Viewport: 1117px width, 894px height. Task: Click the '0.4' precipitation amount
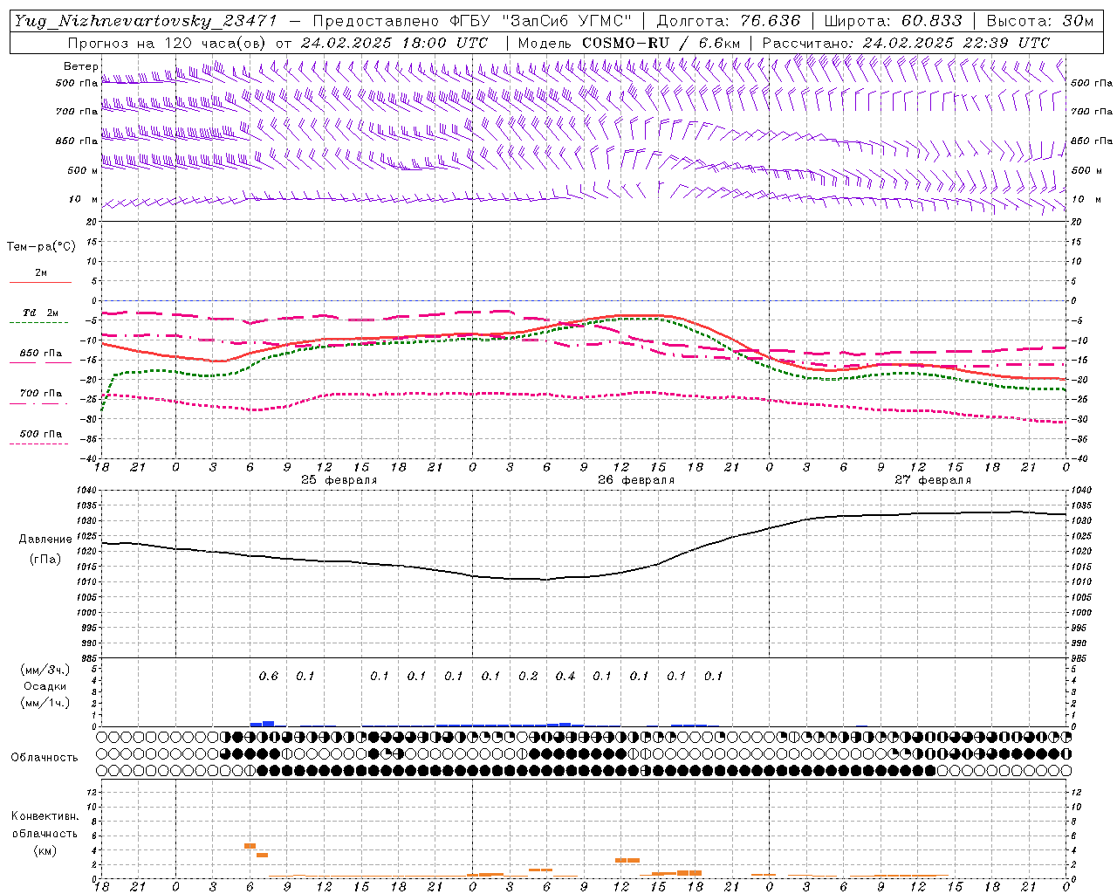click(x=565, y=677)
